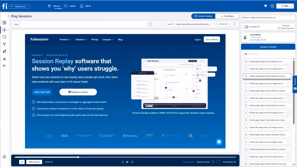Collapse the Recent Sessions chevron

pyautogui.click(x=279, y=28)
